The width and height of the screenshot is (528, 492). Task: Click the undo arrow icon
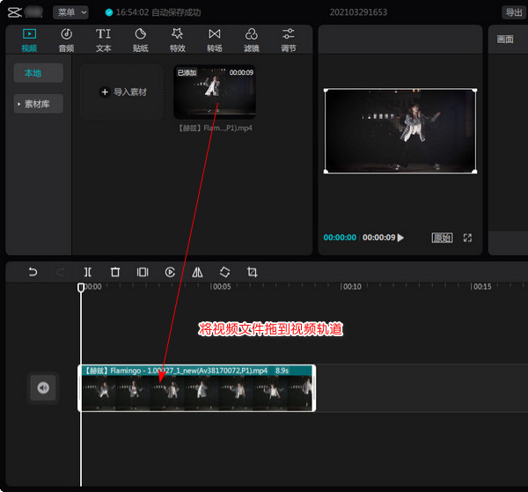(33, 272)
